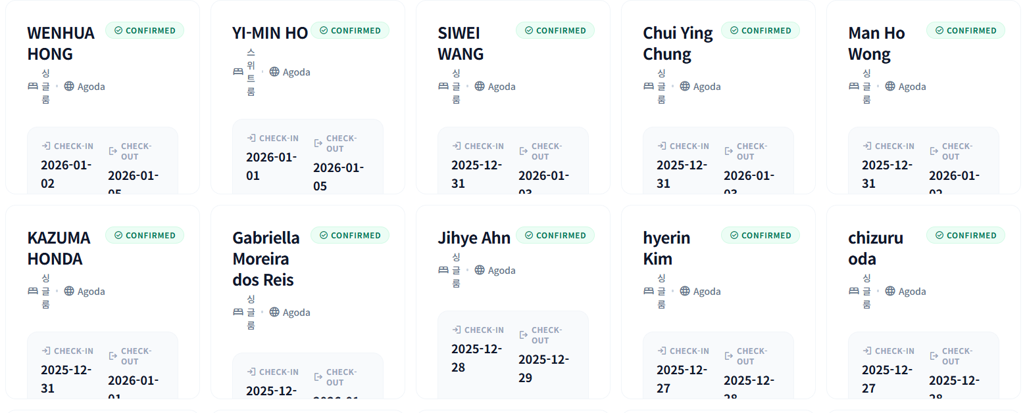Click the Agoda source label in chizuru oda's card
1025x413 pixels.
[912, 291]
